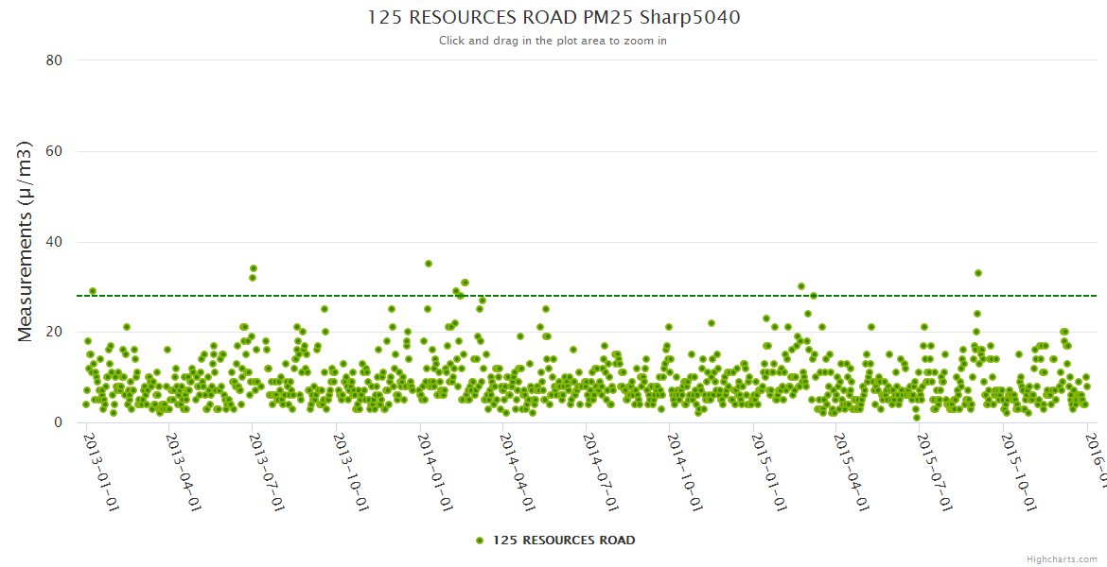Click the chart title 125 RESOURCES ROAD PM25 Sharp5040
Screen dimensions: 1107x567
click(553, 17)
